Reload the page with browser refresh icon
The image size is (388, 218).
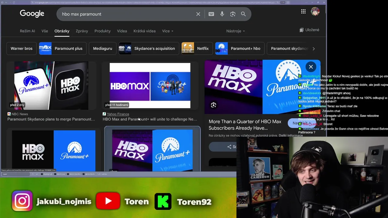[x=14, y=2]
